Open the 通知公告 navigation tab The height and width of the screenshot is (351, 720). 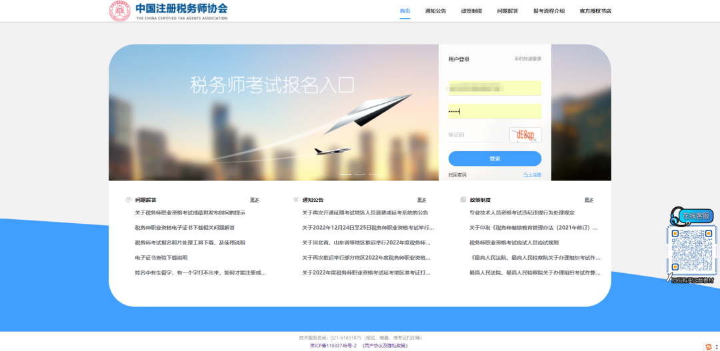point(435,11)
